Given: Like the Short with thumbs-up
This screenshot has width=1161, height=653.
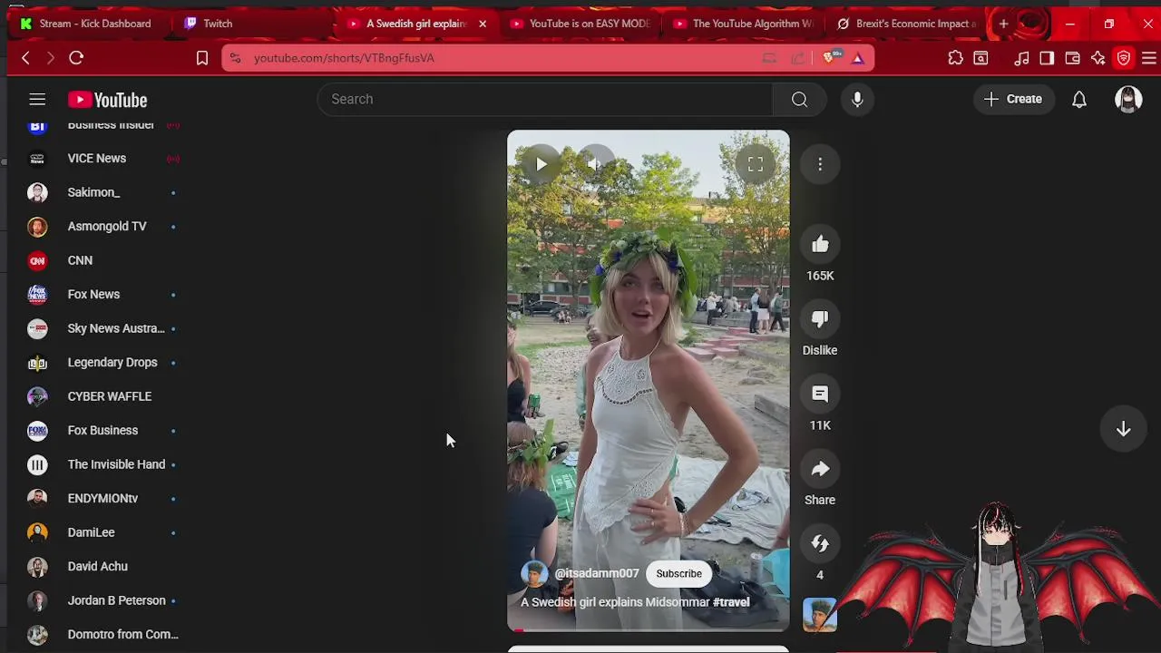Looking at the screenshot, I should pos(820,244).
